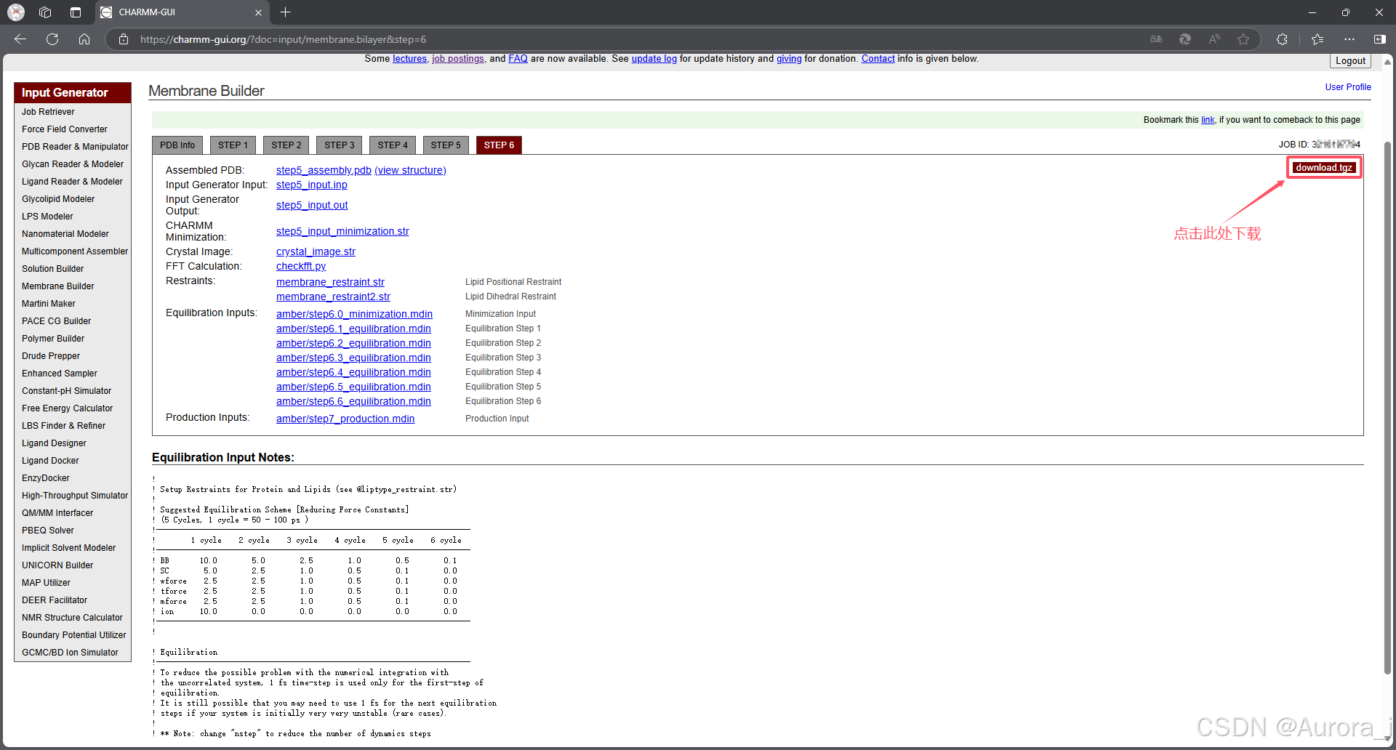
Task: Open amber/step6.0_minimization.mdin link
Action: [354, 314]
